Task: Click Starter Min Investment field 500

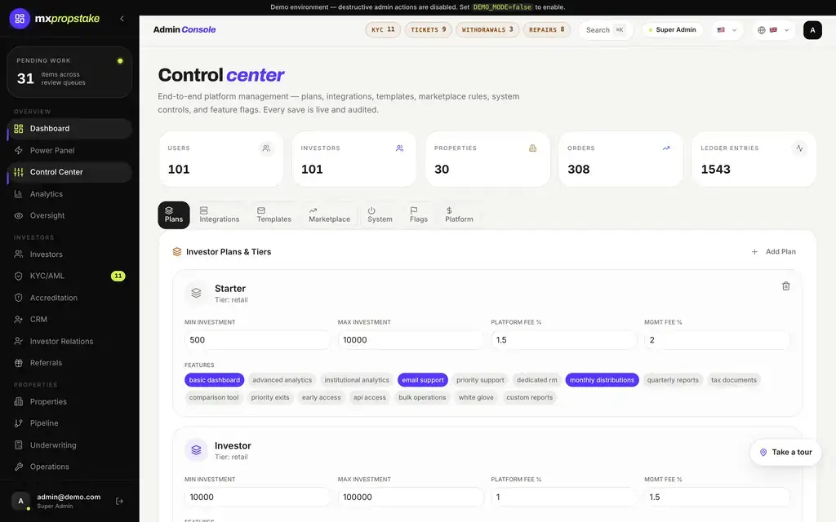Action: click(257, 340)
